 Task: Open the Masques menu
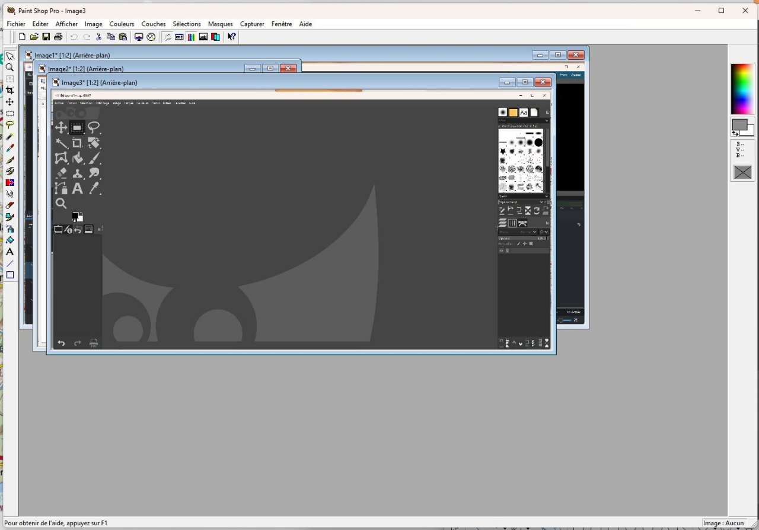point(220,24)
